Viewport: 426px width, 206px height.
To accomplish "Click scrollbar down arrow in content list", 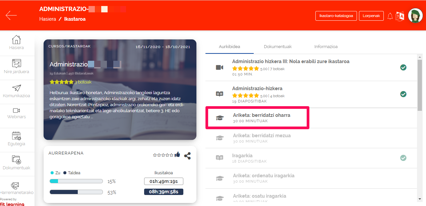I will click(x=420, y=199).
